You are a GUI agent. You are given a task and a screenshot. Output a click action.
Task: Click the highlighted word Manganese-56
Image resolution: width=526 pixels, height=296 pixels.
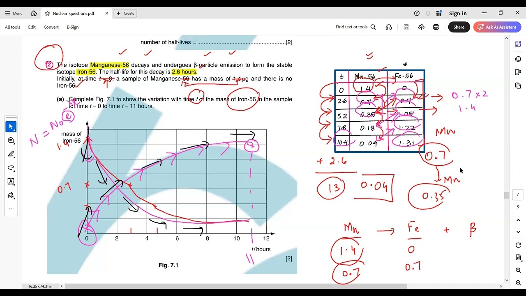109,65
